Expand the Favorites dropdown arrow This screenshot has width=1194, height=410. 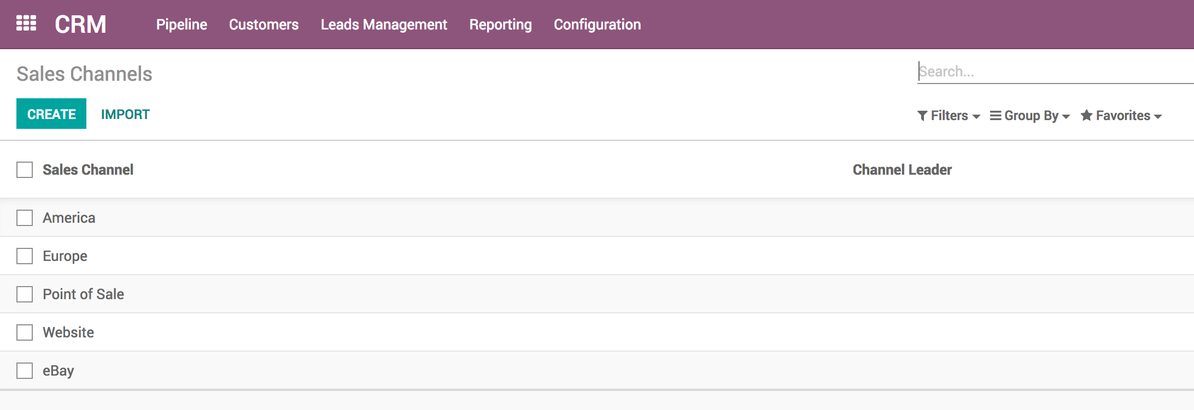pyautogui.click(x=1158, y=116)
